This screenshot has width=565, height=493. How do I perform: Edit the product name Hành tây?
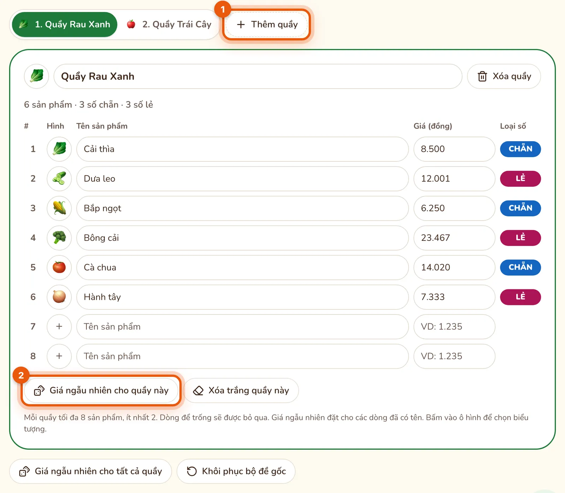[242, 297]
